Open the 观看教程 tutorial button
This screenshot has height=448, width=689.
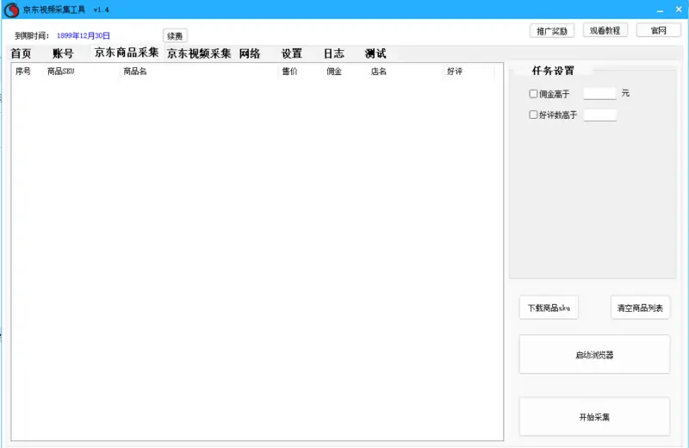coord(605,31)
